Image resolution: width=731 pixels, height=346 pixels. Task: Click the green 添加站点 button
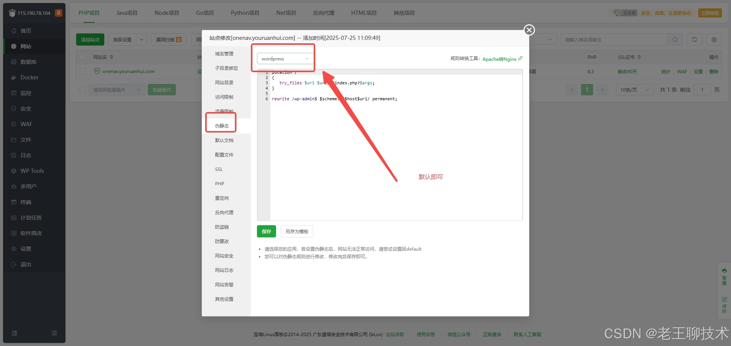tap(90, 39)
